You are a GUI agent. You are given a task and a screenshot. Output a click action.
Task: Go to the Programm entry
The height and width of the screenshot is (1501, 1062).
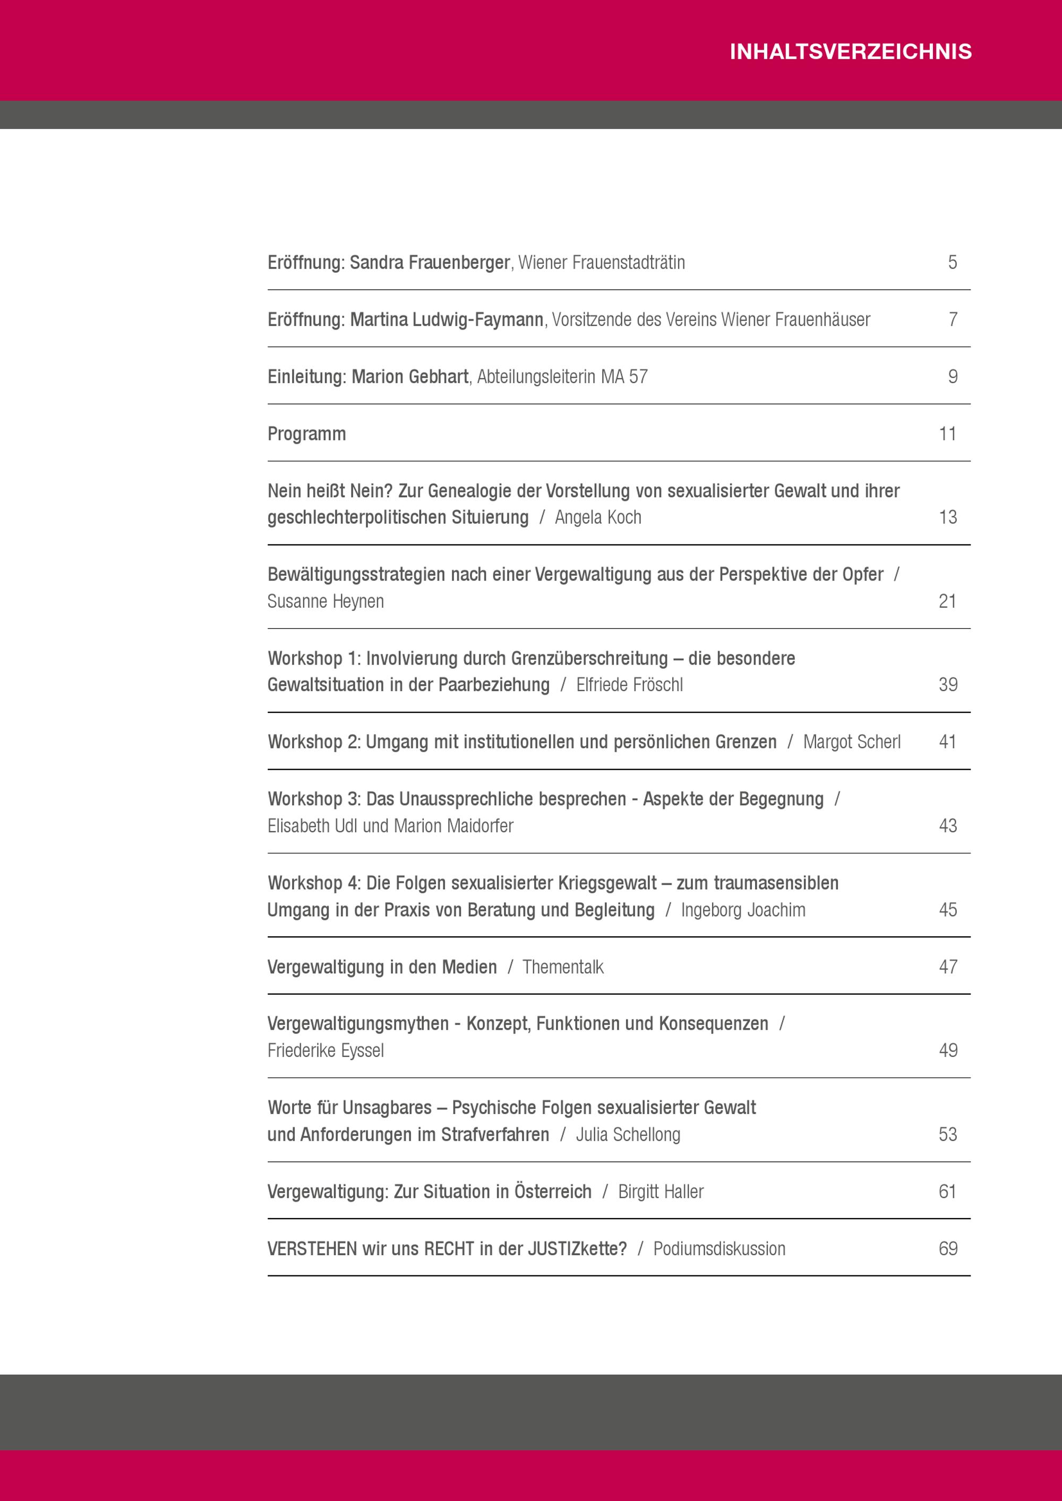pyautogui.click(x=307, y=434)
